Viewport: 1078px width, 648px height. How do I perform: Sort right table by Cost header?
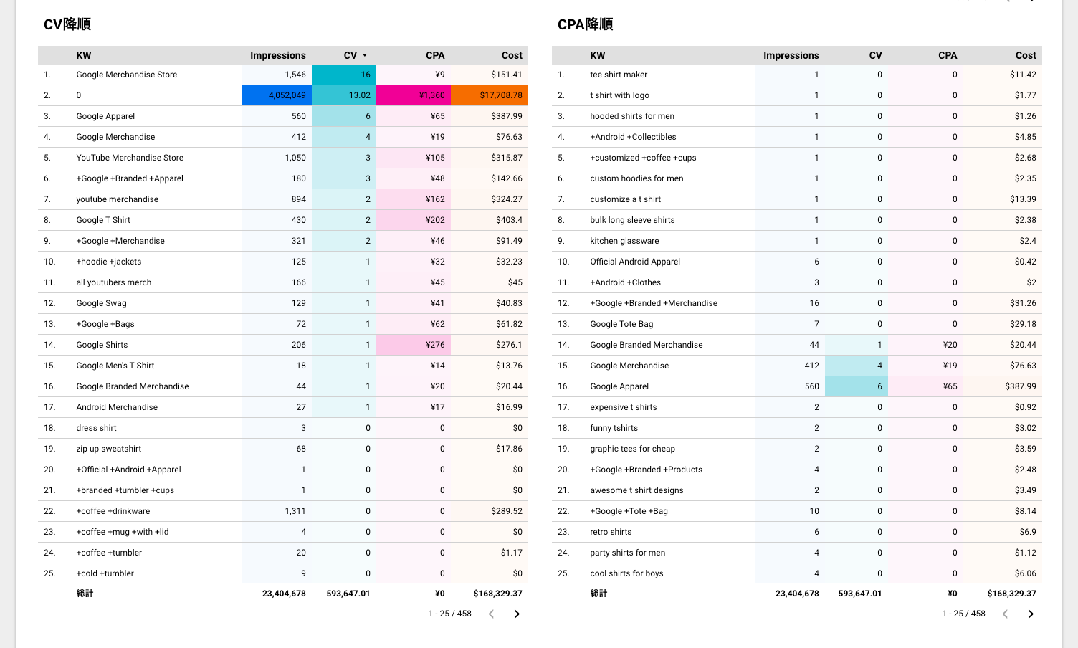pos(1026,55)
